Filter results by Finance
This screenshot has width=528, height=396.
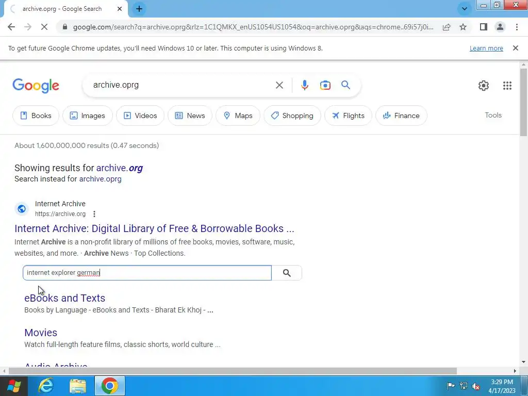click(401, 115)
